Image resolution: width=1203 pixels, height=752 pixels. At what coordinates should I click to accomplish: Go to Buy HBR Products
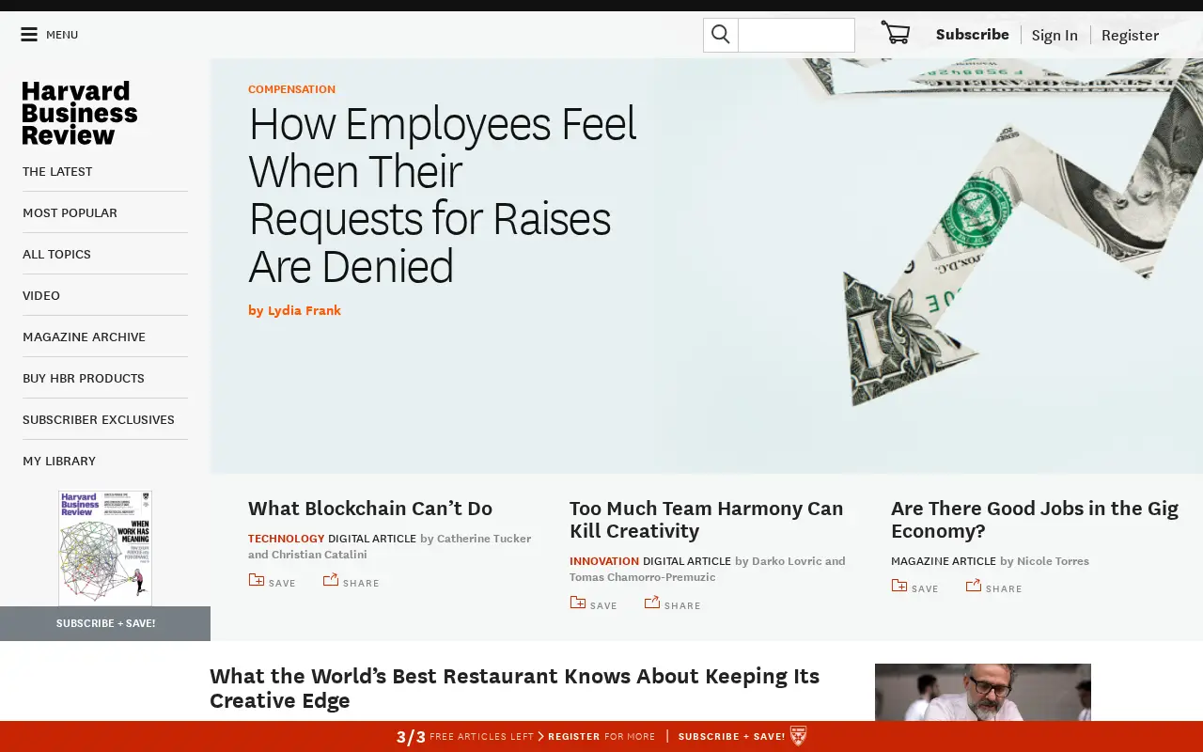coord(84,378)
